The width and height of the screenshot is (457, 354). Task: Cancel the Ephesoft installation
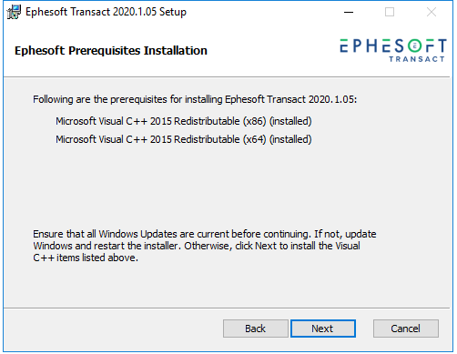[405, 329]
